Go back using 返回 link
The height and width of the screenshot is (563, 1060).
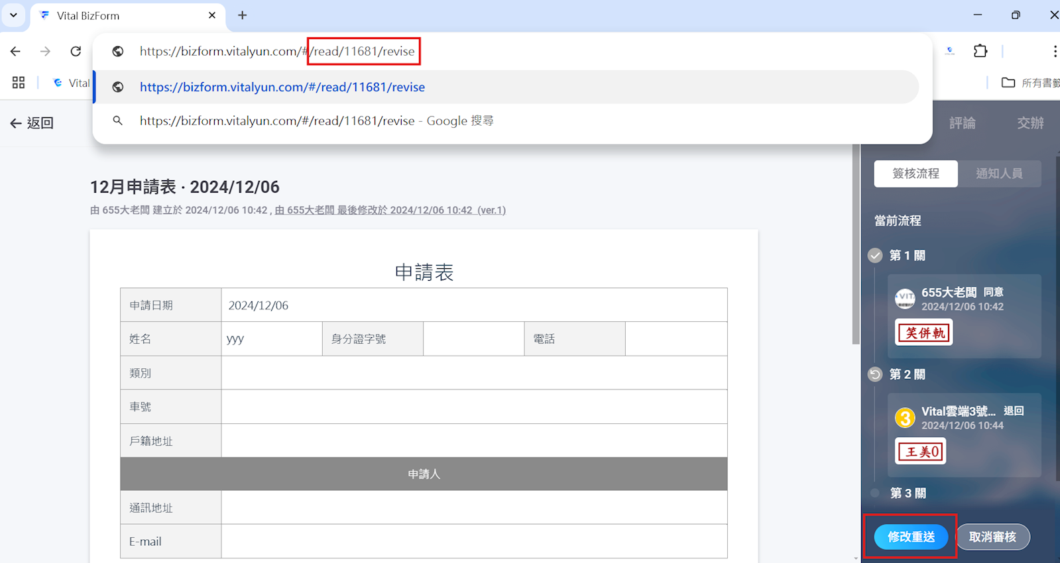[x=32, y=123]
